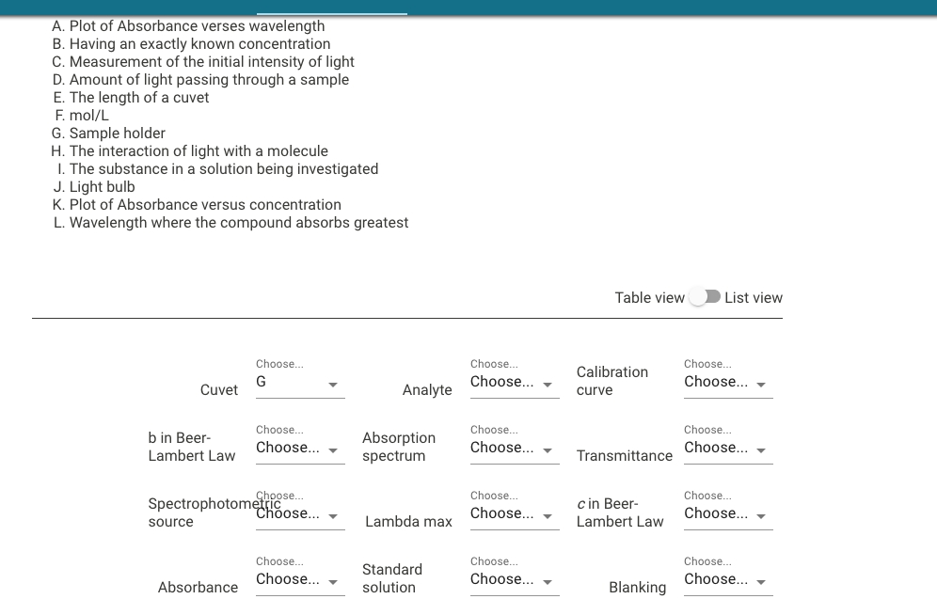Click option 'E. The length of a cuvet'
This screenshot has height=599, width=937.
pos(131,98)
